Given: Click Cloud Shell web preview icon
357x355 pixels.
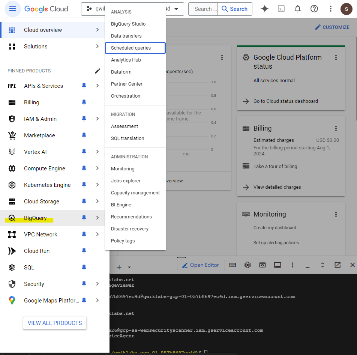Looking at the screenshot, I should [262, 265].
